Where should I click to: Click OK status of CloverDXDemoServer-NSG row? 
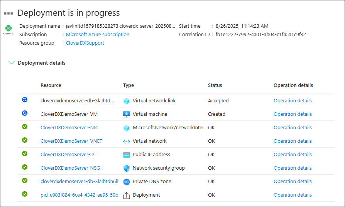pyautogui.click(x=211, y=168)
